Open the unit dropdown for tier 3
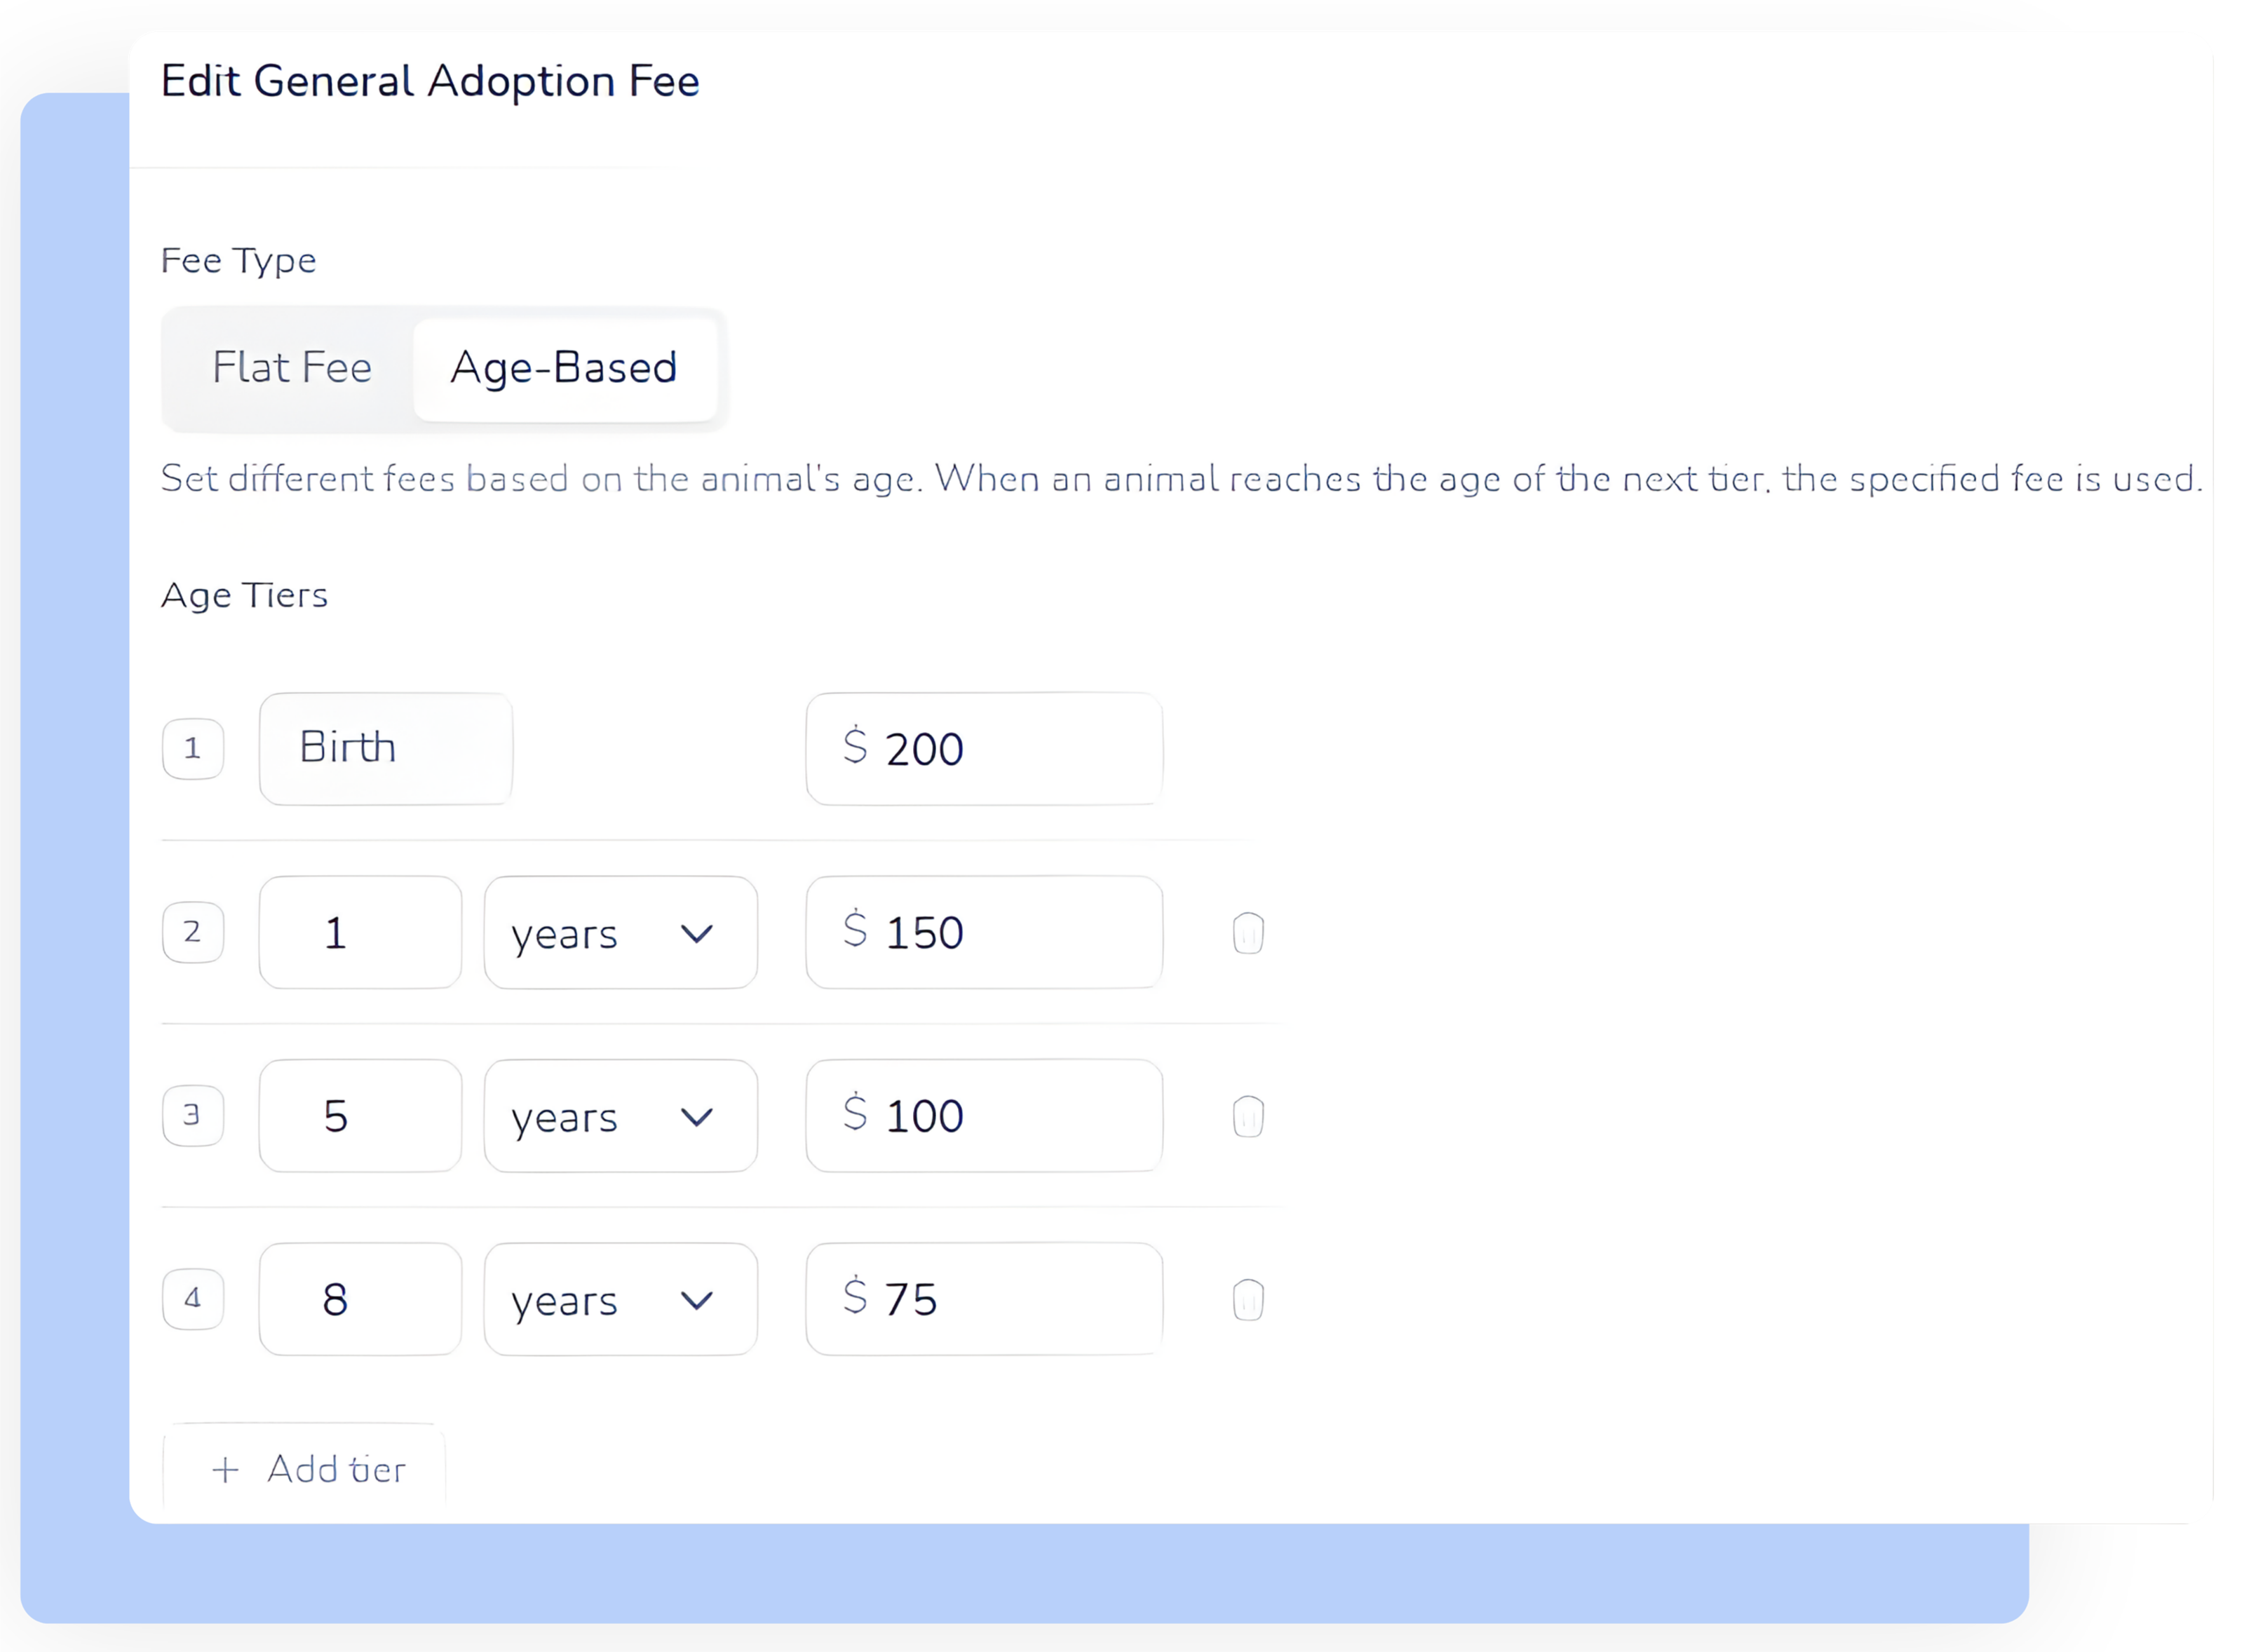 620,1116
